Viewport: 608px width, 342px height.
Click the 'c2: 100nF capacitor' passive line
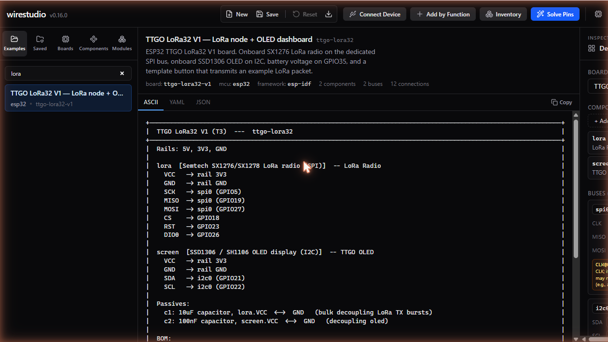tap(276, 321)
